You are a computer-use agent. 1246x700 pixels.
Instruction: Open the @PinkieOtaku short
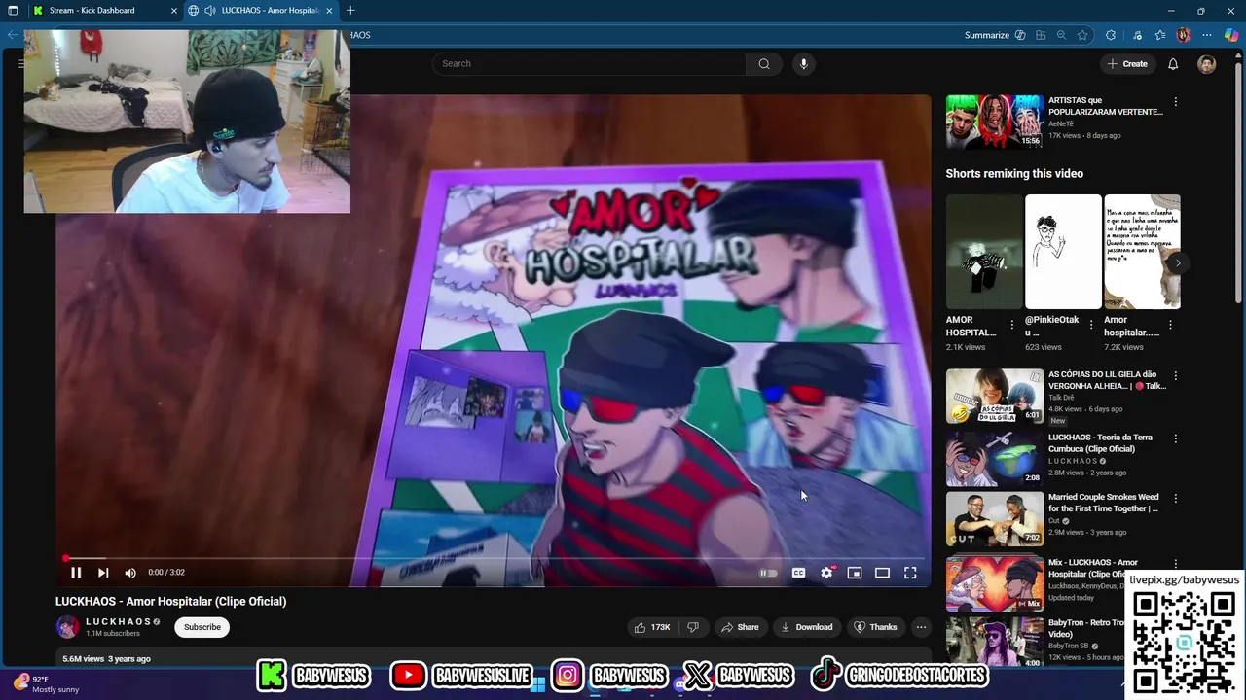pos(1063,252)
